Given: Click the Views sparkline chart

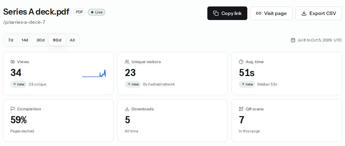Looking at the screenshot, I should 94,73.
